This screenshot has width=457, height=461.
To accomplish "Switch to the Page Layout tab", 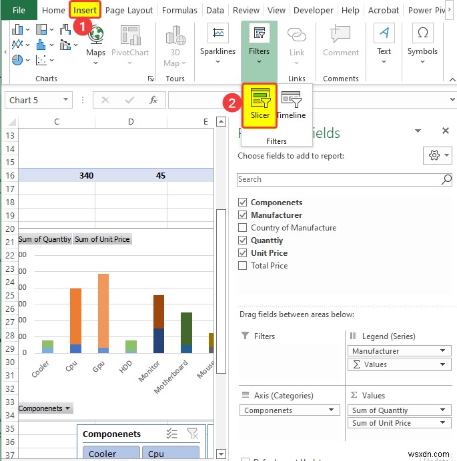I will click(129, 10).
